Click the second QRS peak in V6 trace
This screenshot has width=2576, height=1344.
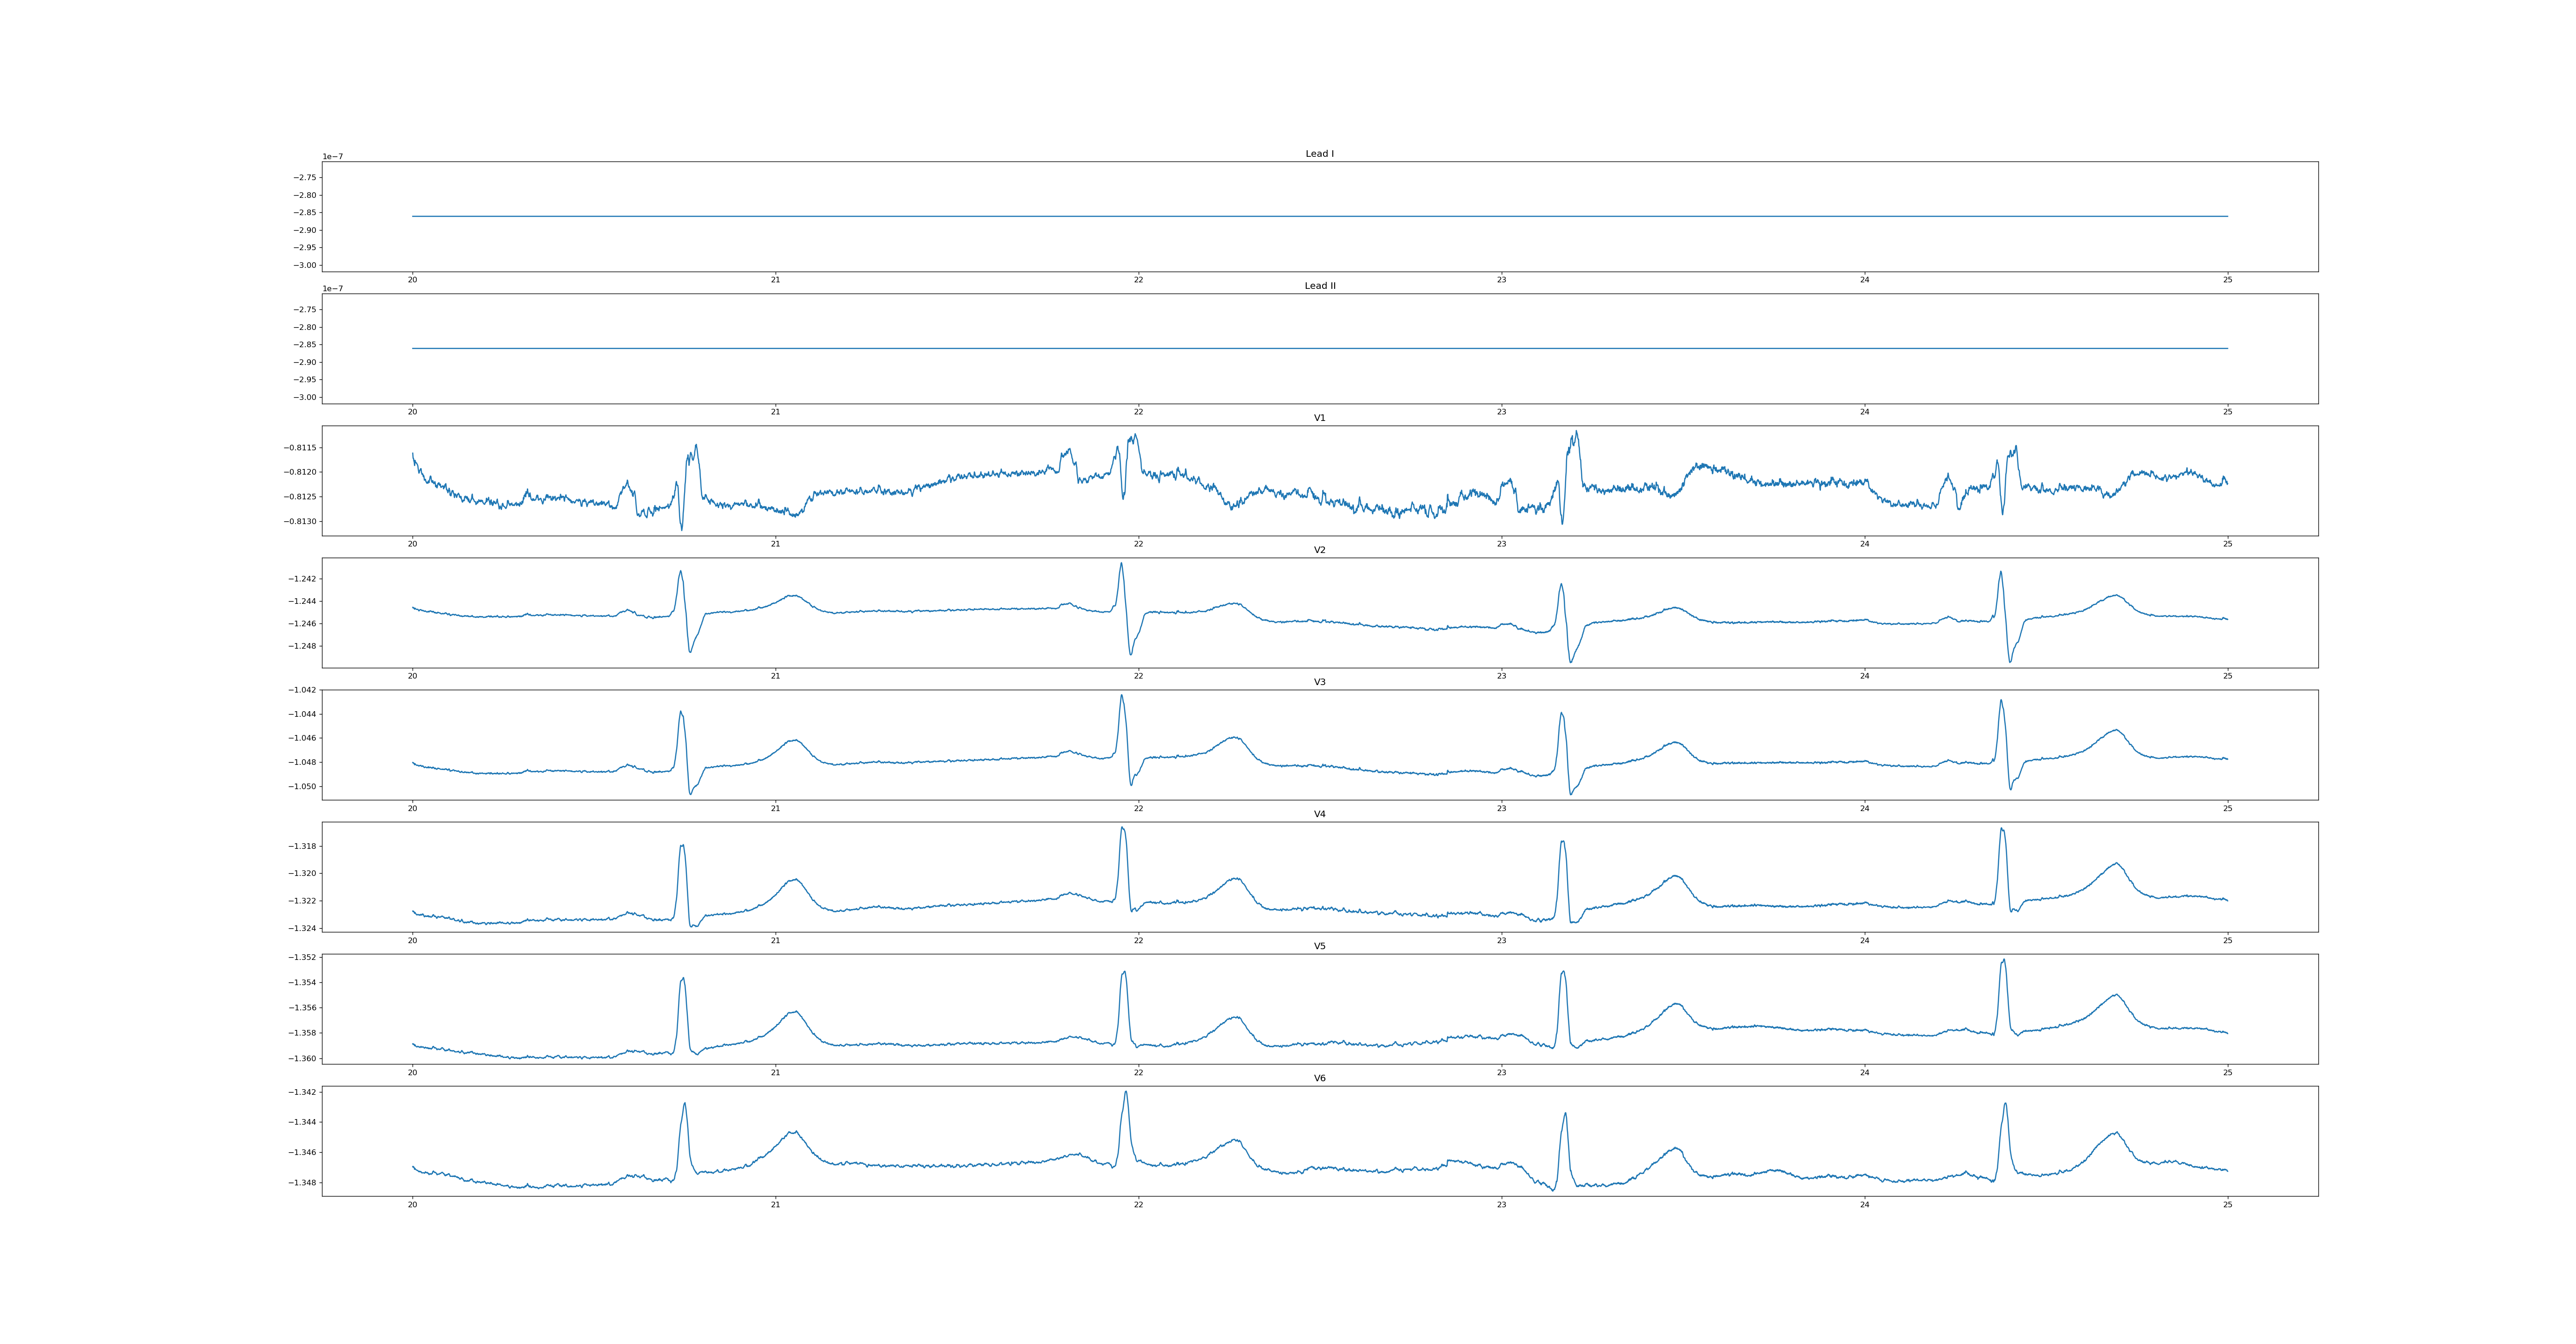click(1125, 1092)
